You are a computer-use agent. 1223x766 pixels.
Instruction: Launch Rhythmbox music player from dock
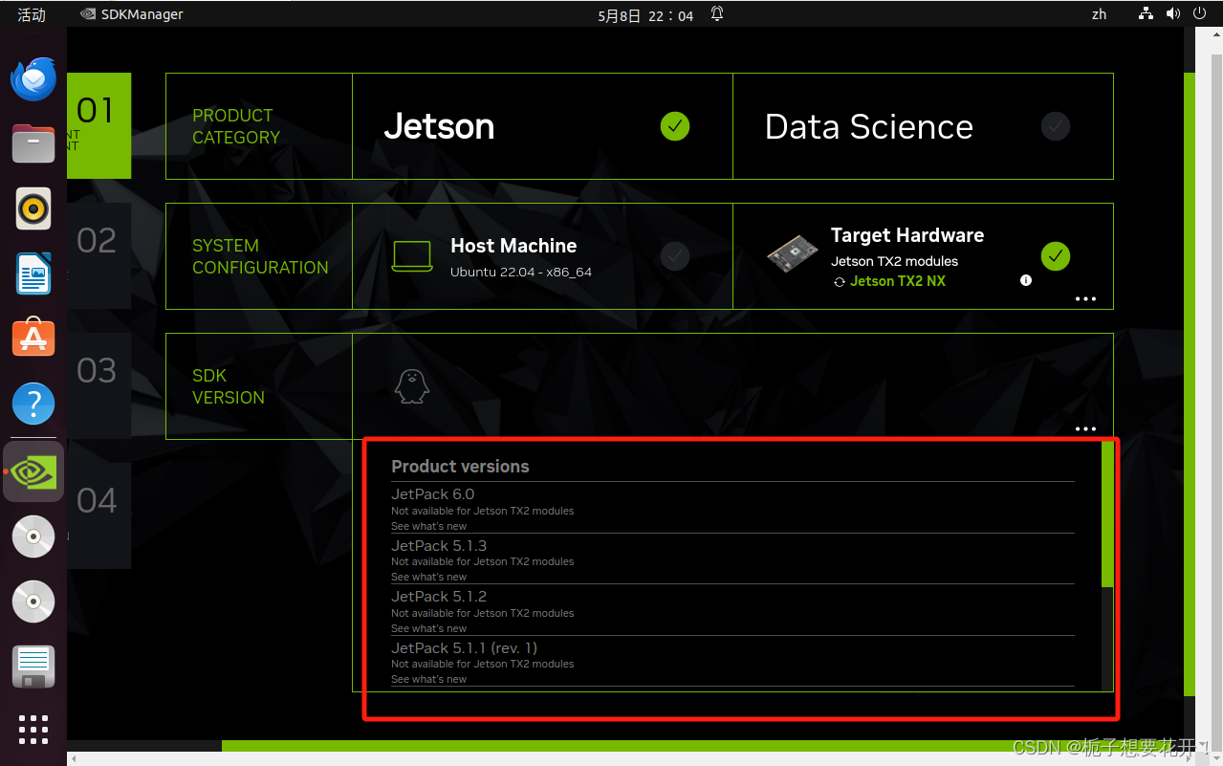coord(33,208)
